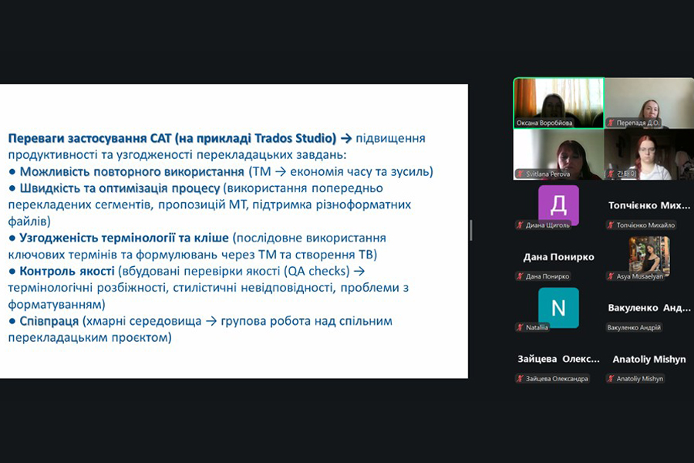The image size is (694, 463).
Task: Click bullet text "Узгодженість термінології та кліше"
Action: tap(124, 238)
